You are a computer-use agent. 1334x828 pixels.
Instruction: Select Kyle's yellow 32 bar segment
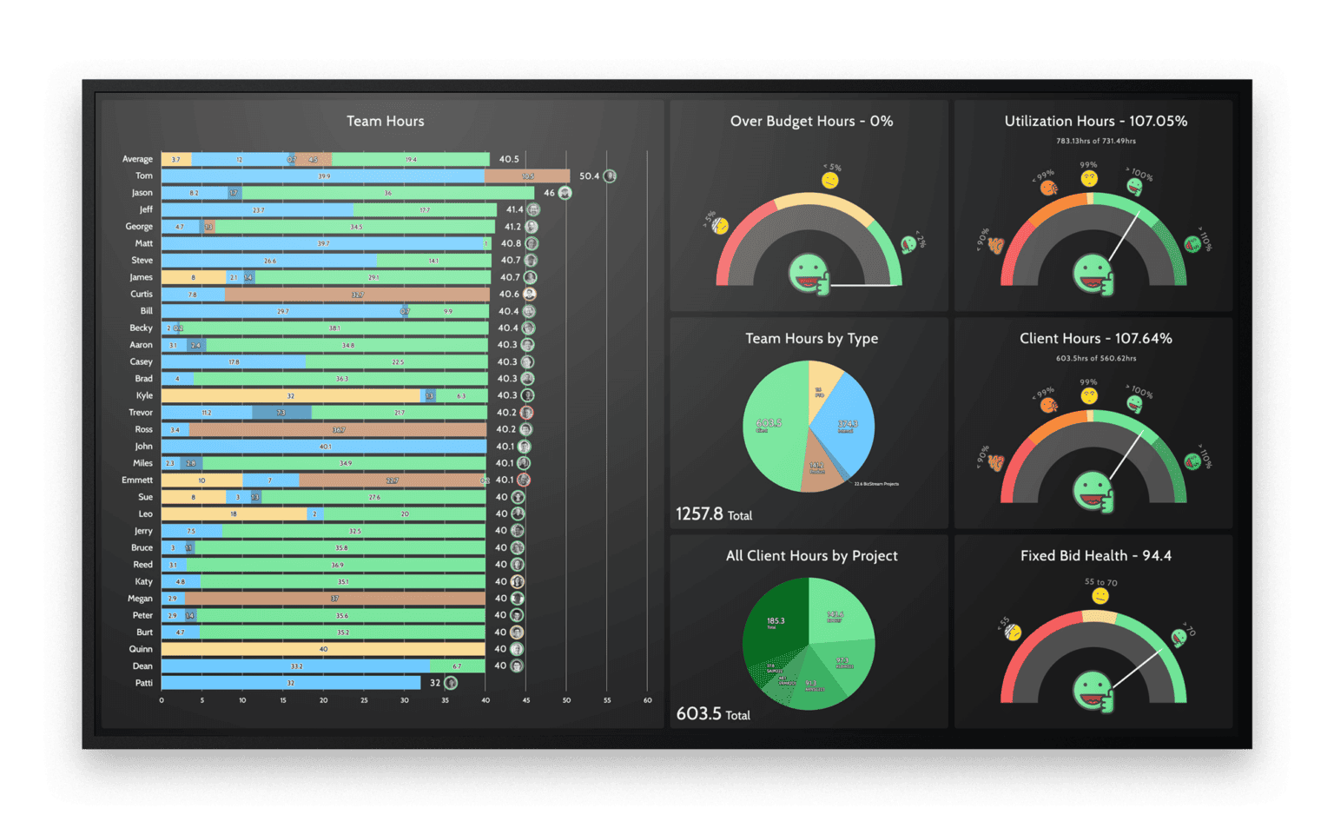pyautogui.click(x=291, y=395)
